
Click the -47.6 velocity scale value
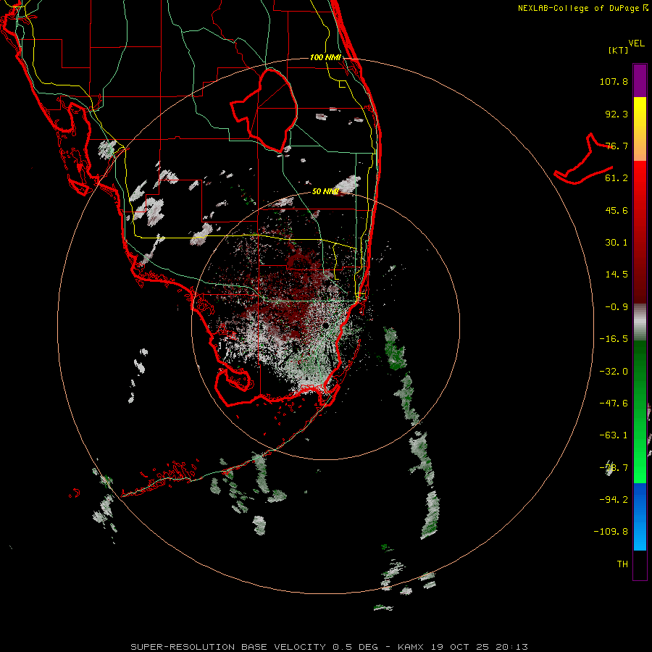[614, 404]
